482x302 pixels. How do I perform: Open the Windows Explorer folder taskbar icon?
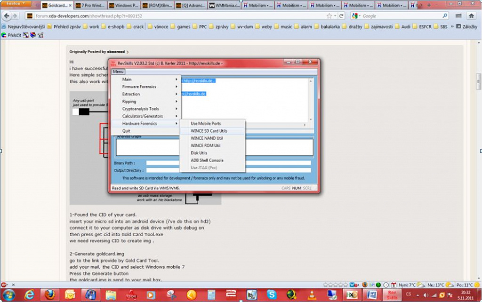point(111,295)
